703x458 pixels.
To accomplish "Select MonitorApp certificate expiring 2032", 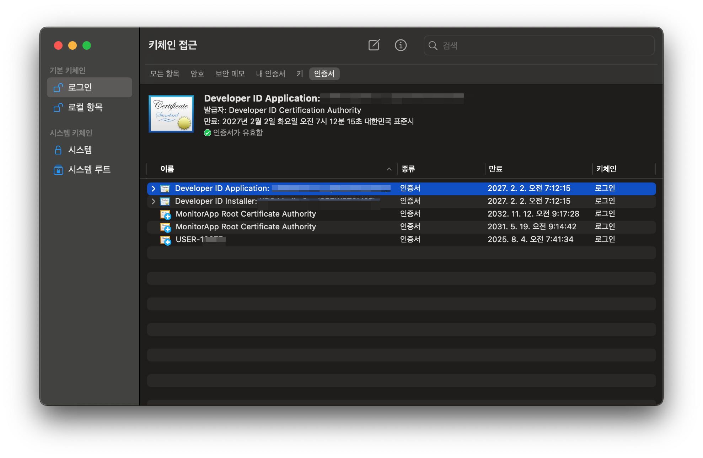I will click(246, 214).
